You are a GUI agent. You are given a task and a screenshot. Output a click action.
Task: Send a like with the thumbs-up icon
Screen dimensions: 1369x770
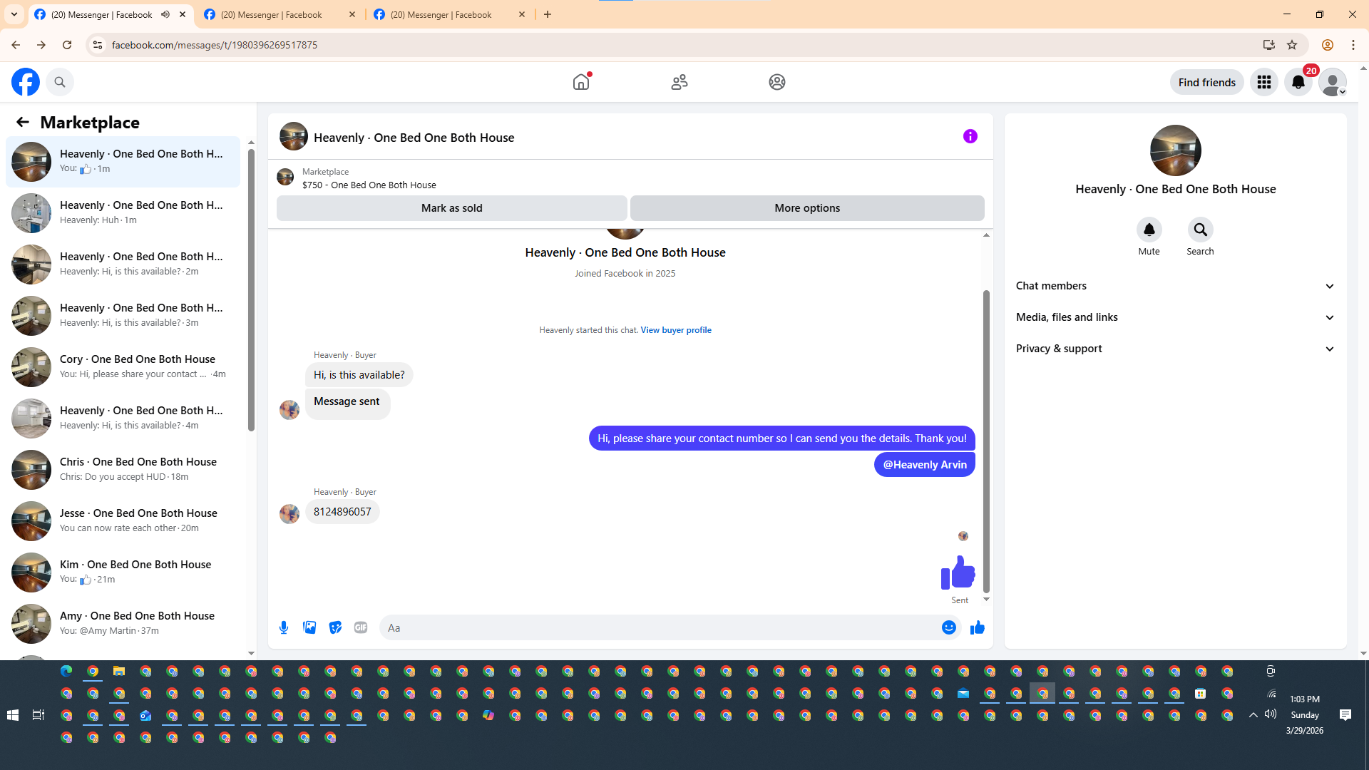[978, 627]
